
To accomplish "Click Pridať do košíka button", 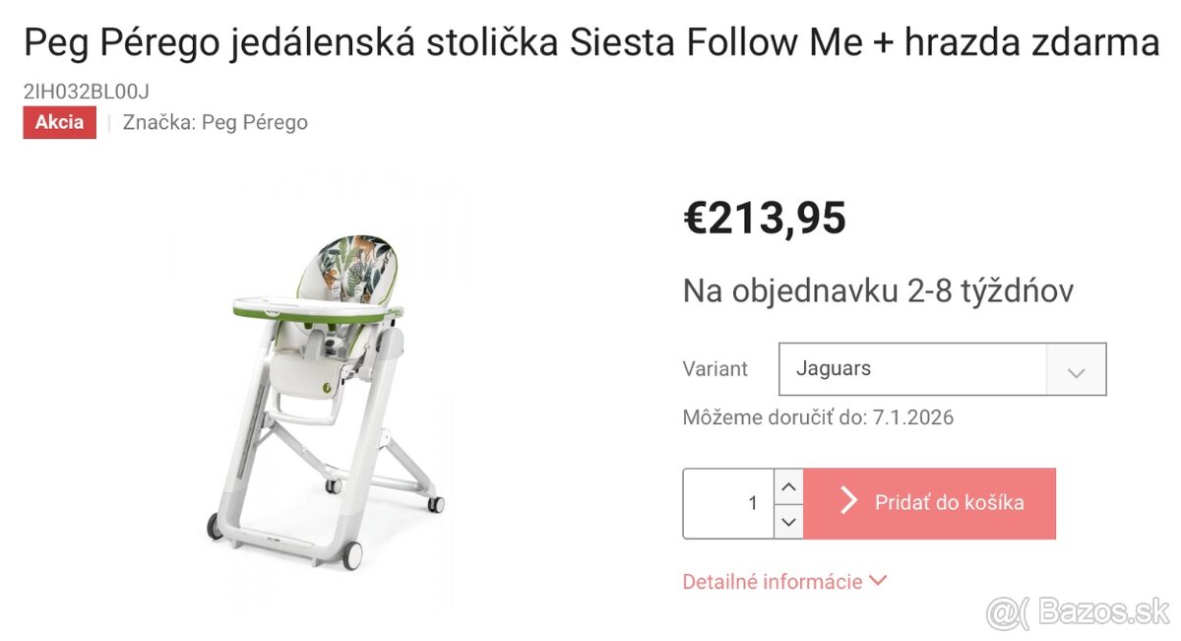I will (x=930, y=502).
